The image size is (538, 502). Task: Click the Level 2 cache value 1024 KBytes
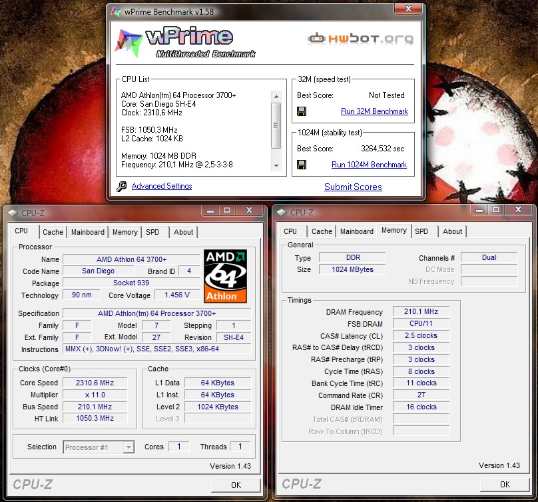tap(218, 407)
